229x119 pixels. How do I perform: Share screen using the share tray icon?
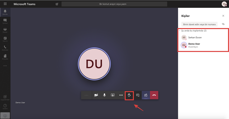[113, 95]
